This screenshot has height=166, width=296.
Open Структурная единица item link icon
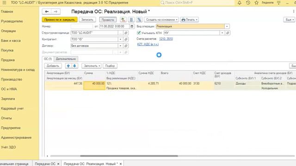point(126,33)
